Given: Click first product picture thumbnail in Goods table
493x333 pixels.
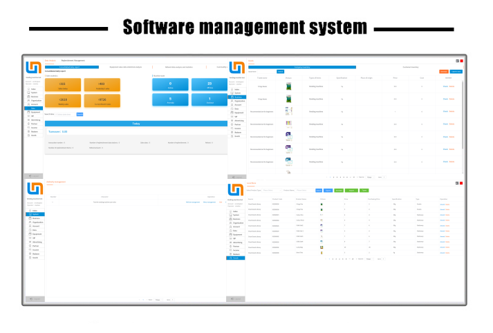Looking at the screenshot, I should 288,88.
